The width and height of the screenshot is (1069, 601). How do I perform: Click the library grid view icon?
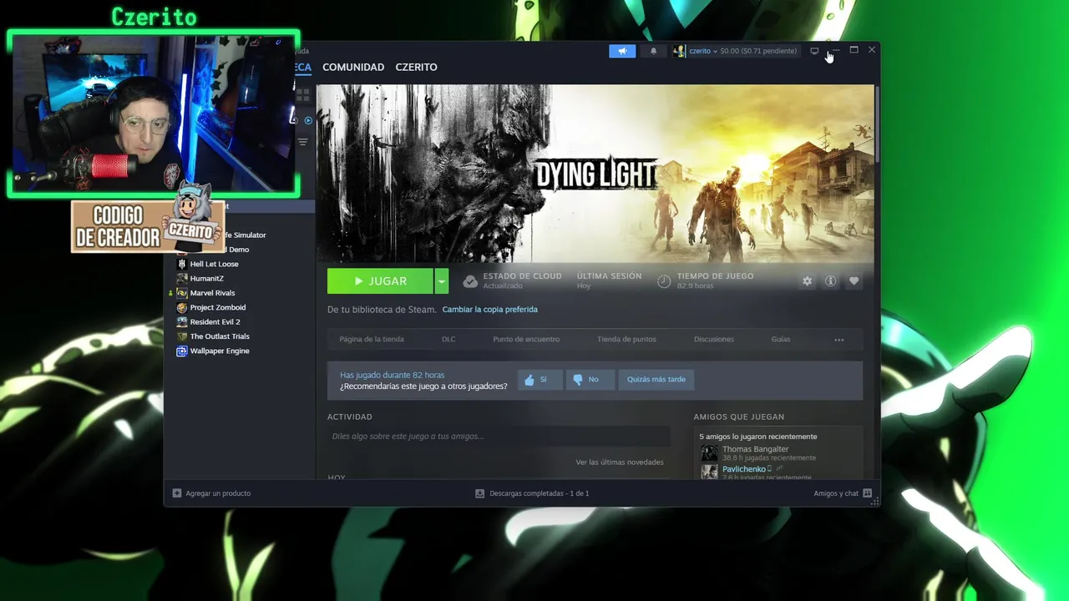click(x=302, y=95)
